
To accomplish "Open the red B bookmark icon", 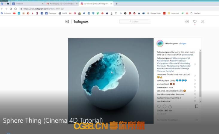I will pyautogui.click(x=130, y=13).
